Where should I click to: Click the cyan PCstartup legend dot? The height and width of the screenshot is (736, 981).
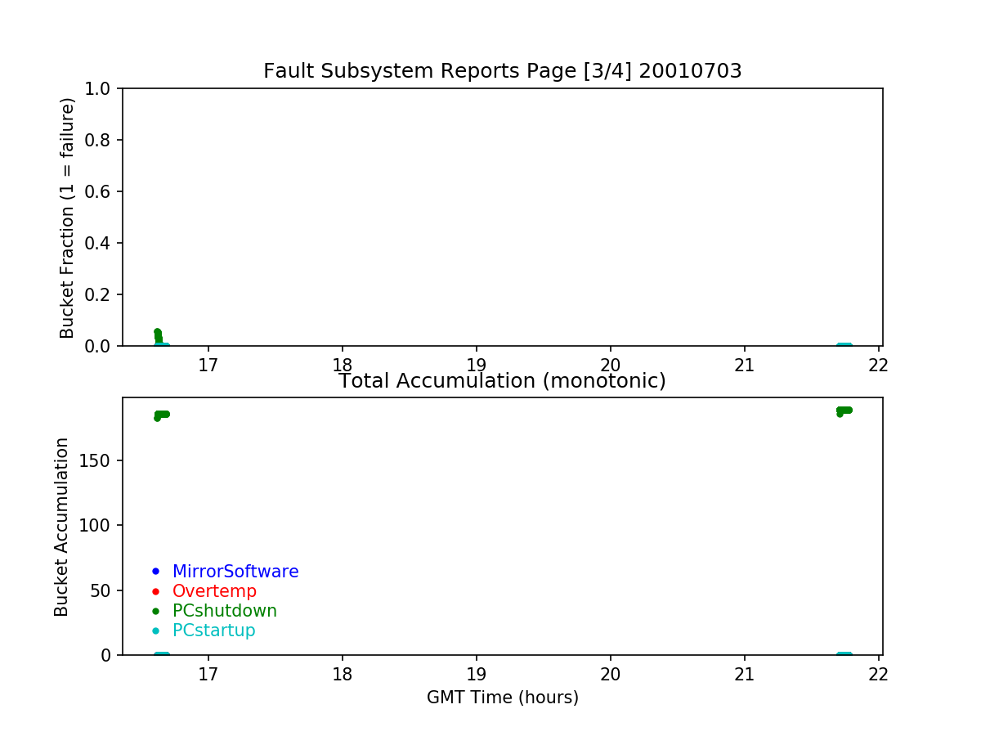155,631
